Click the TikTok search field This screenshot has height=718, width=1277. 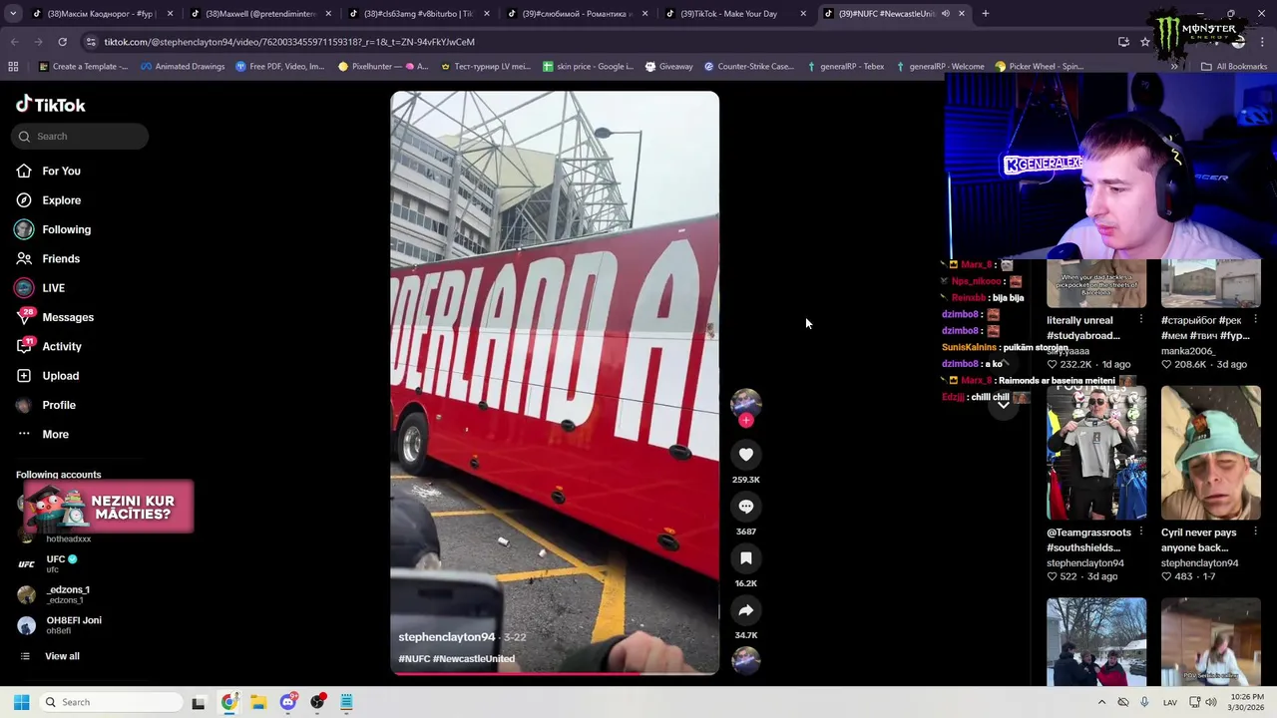81,136
